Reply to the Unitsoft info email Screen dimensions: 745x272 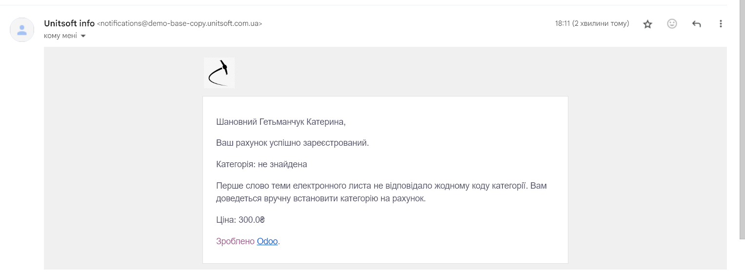[696, 24]
